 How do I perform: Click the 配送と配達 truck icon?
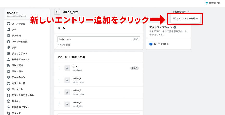[x=9, y=65]
